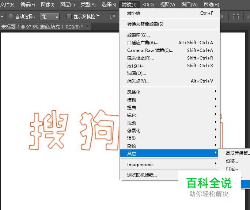This screenshot has width=250, height=210.
Task: Open 镜头校正(R)... filter
Action: tap(170, 58)
